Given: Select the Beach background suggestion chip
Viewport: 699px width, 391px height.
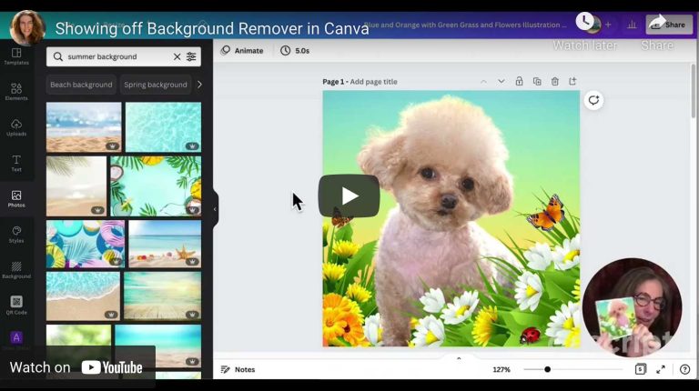Looking at the screenshot, I should (x=81, y=85).
